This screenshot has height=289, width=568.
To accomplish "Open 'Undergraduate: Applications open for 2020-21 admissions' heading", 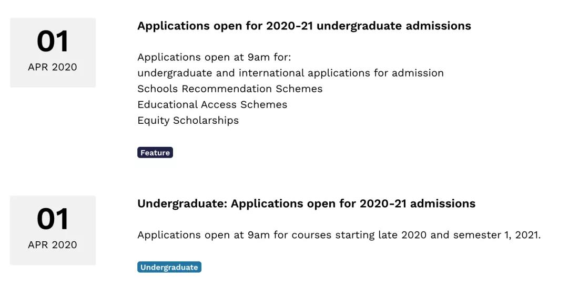I will pyautogui.click(x=307, y=204).
